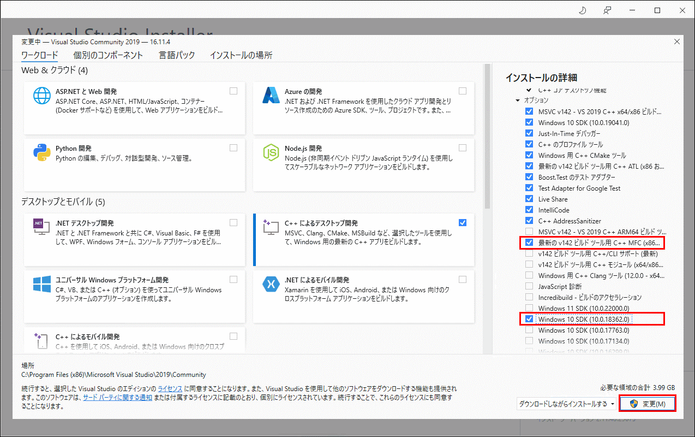
Task: Check the JavaScript 診断 option
Action: pos(529,286)
